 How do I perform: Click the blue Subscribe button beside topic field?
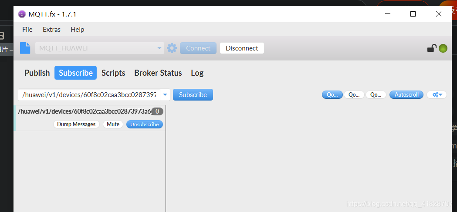point(193,94)
